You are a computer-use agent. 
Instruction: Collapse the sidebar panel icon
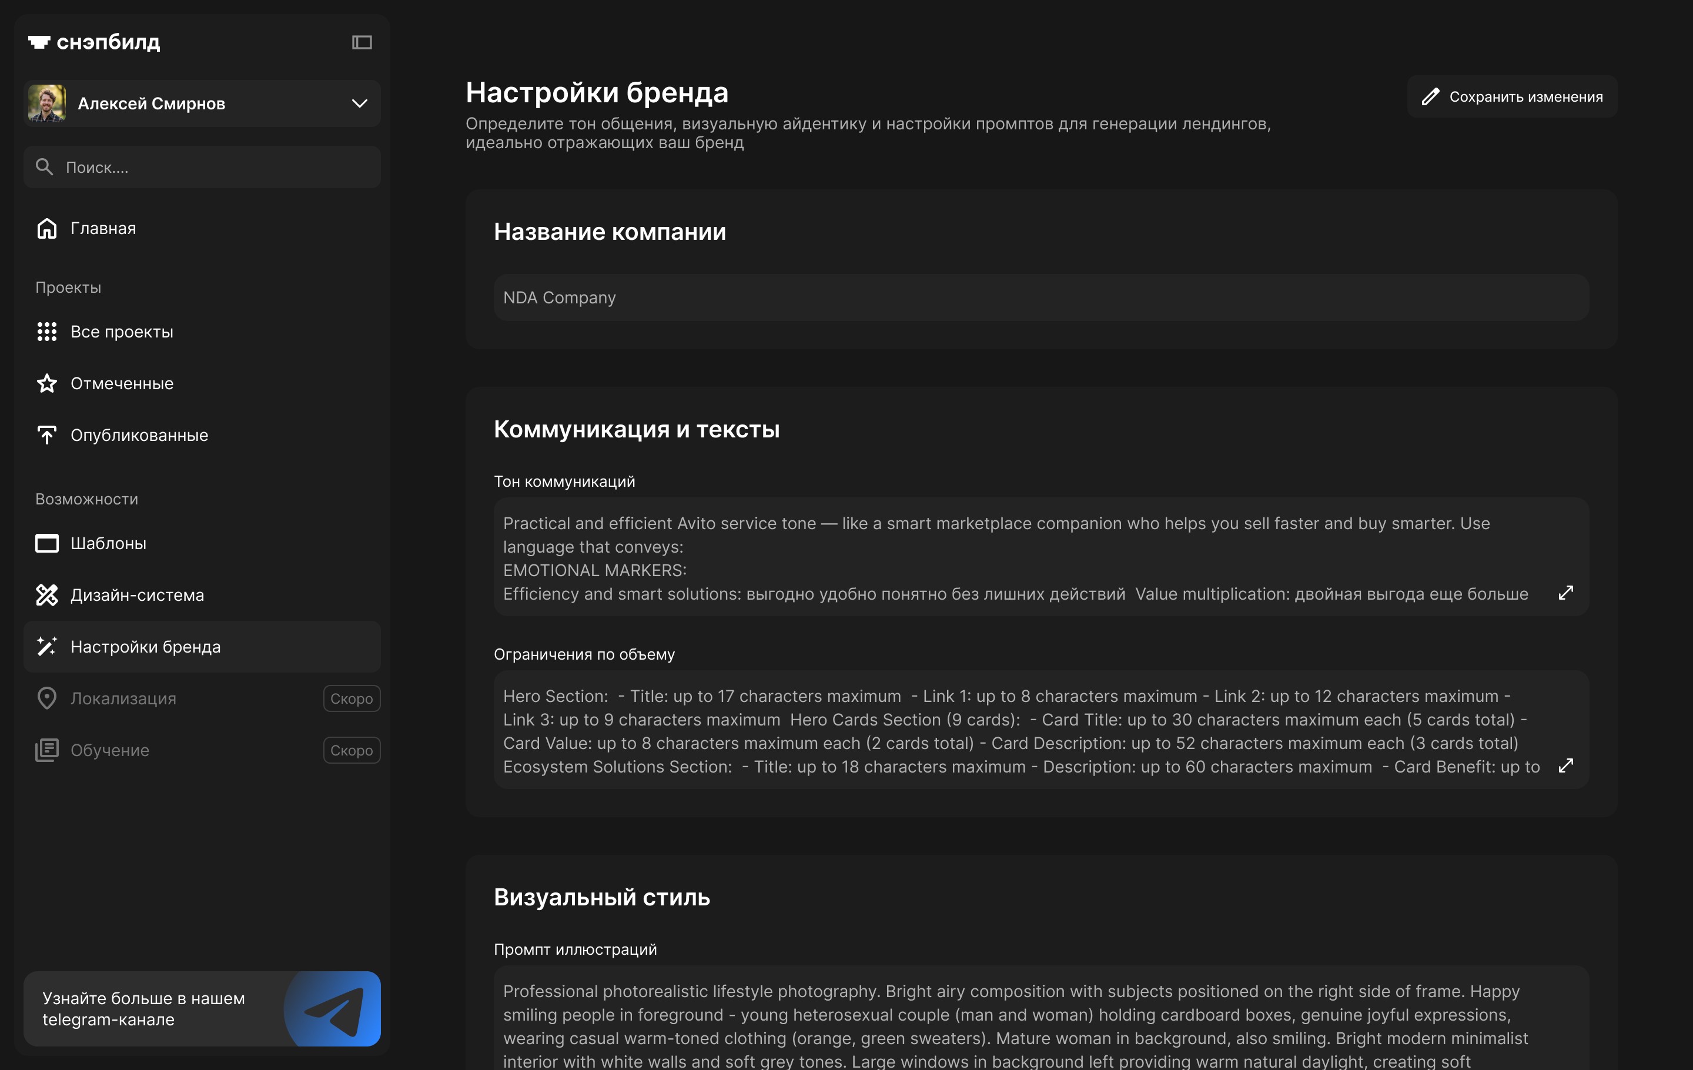(x=362, y=42)
